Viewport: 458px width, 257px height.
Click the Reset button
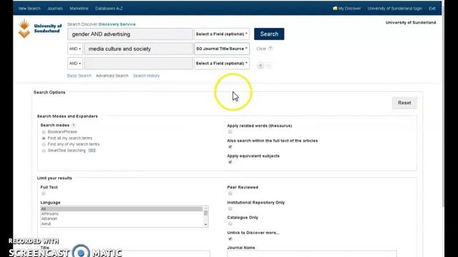click(404, 103)
